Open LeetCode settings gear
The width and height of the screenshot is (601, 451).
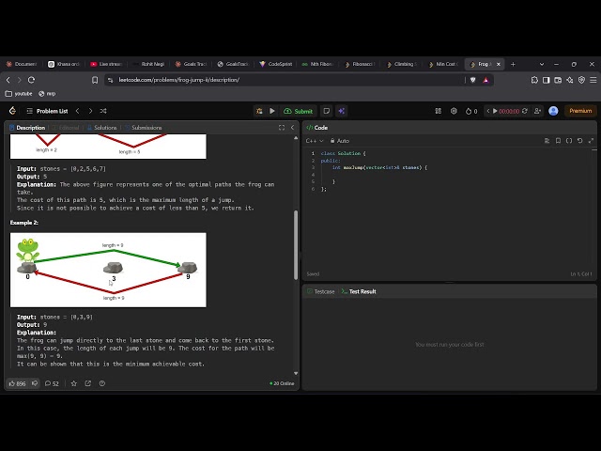click(454, 111)
